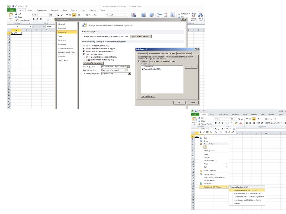Viewport: 286px width, 214px height.
Task: Click Custom Dictionaries button
Action: pos(93,63)
